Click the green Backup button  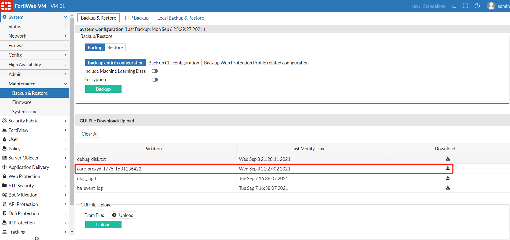point(103,89)
